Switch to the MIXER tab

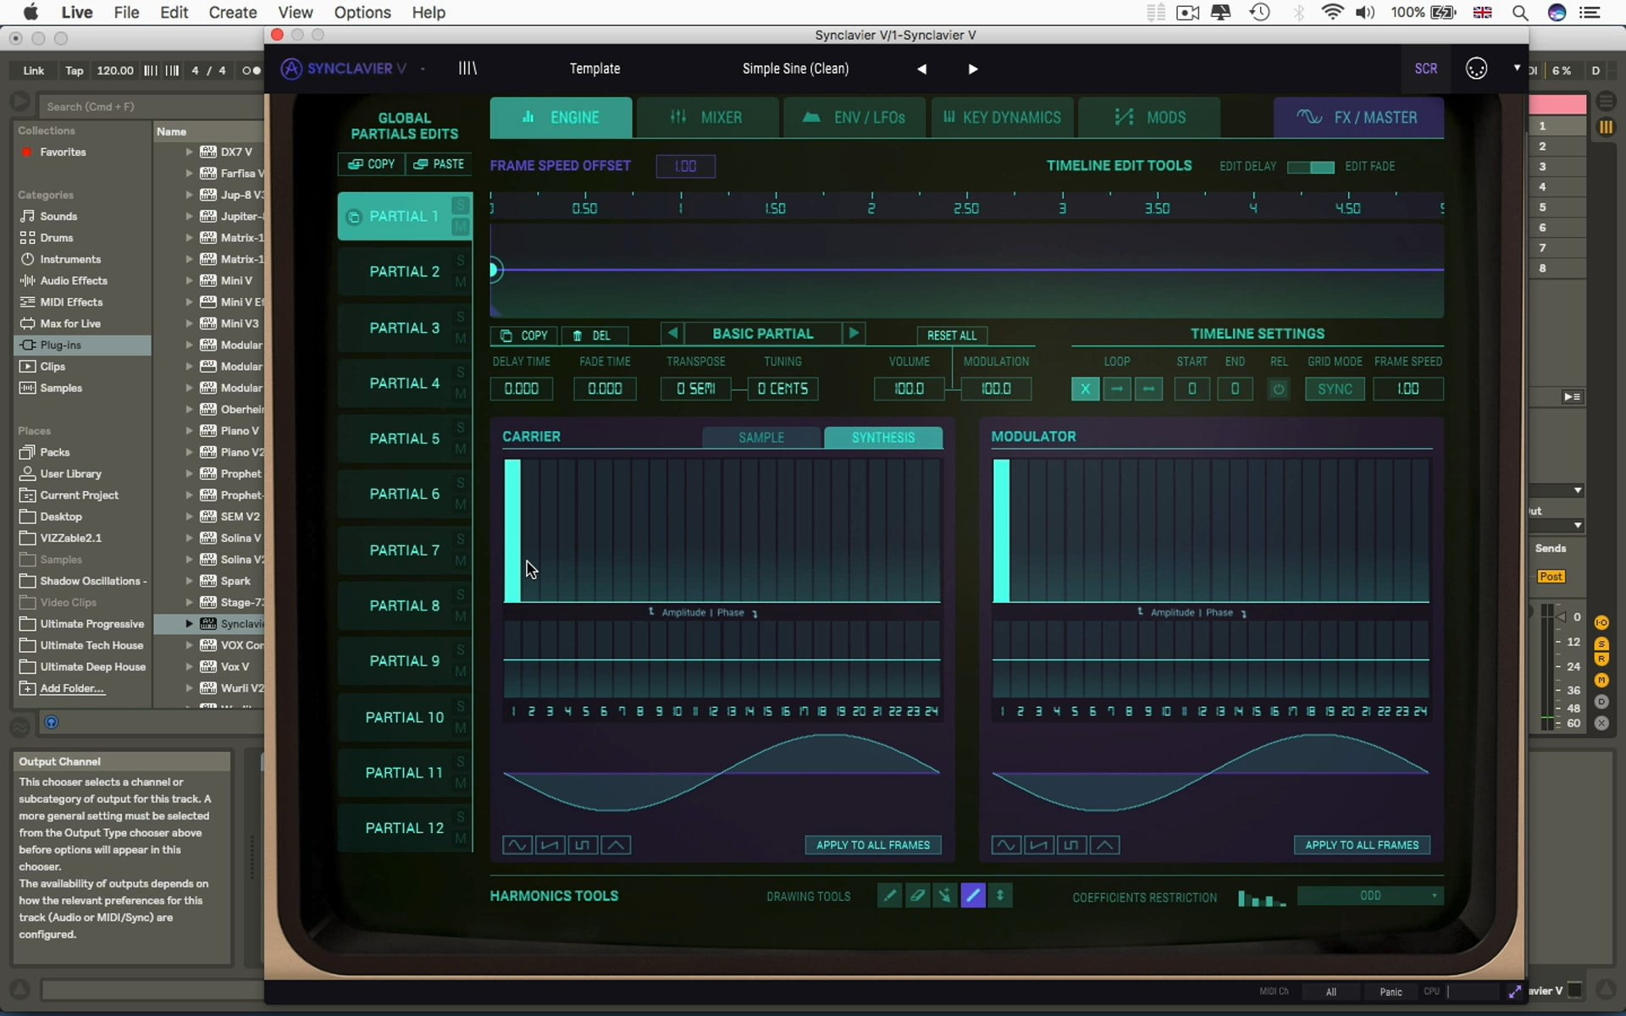(x=707, y=118)
